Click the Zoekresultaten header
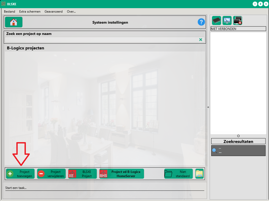The image size is (269, 201). [238, 142]
